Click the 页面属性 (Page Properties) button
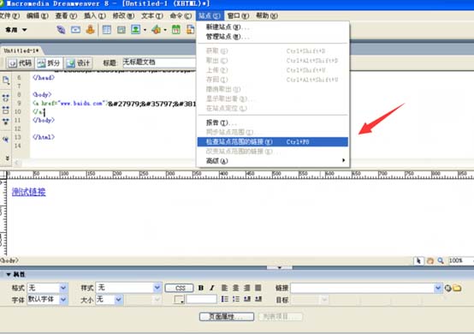This screenshot has width=474, height=334. (x=227, y=317)
